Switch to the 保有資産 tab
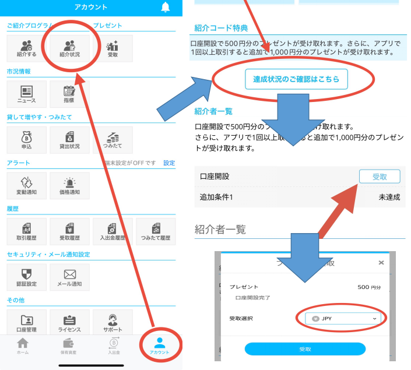 [x=68, y=346]
